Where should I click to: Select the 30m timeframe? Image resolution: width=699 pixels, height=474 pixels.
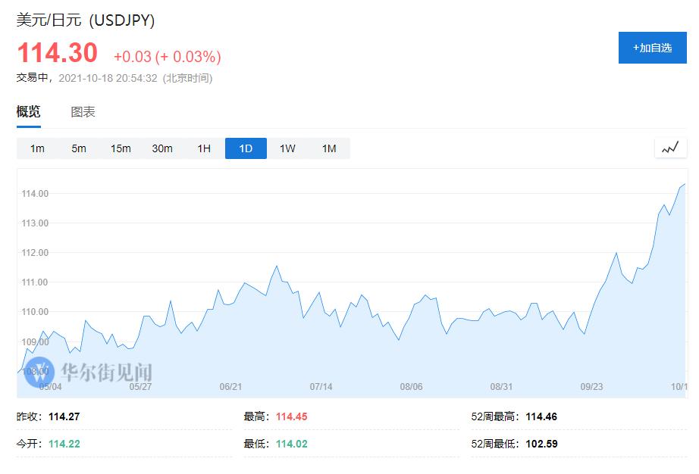coord(162,148)
